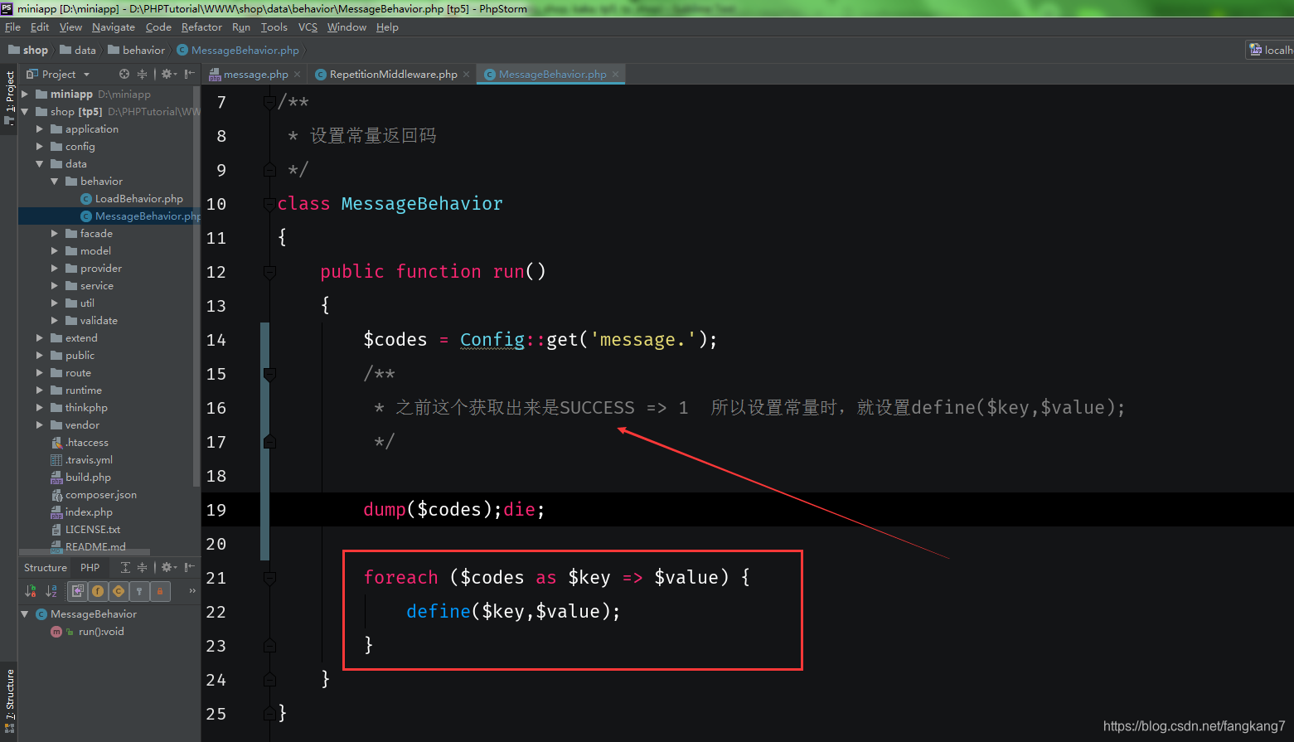Click data breadcrumb in navigation bar

(x=78, y=51)
